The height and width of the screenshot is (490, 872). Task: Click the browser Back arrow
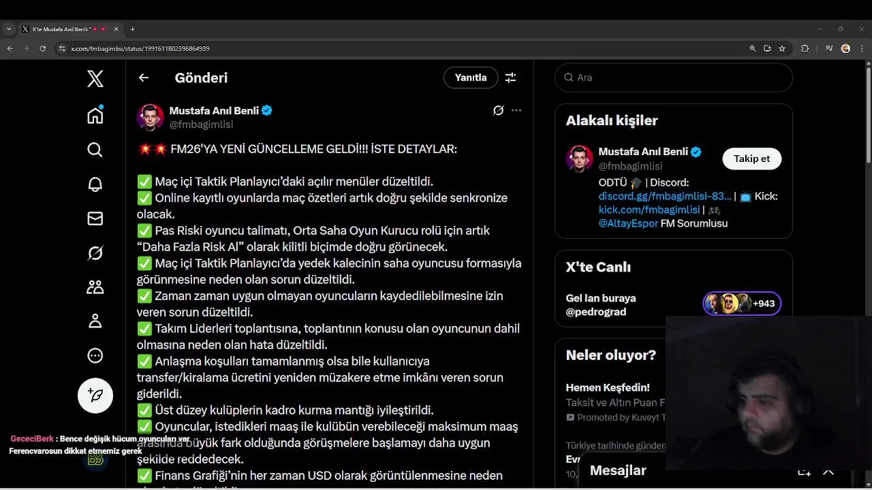(10, 48)
